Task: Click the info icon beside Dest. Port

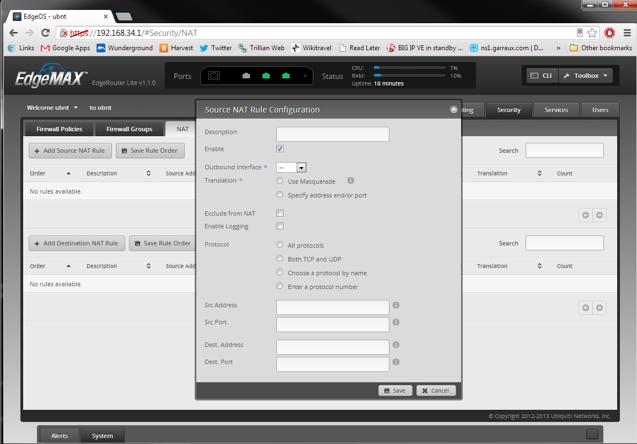Action: [396, 362]
